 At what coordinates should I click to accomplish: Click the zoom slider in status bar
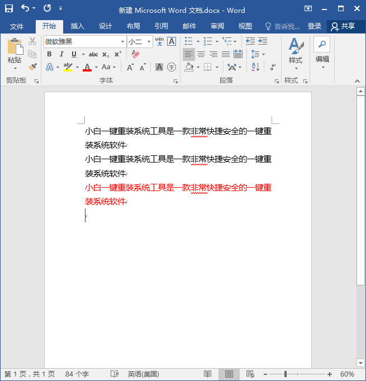[x=286, y=374]
